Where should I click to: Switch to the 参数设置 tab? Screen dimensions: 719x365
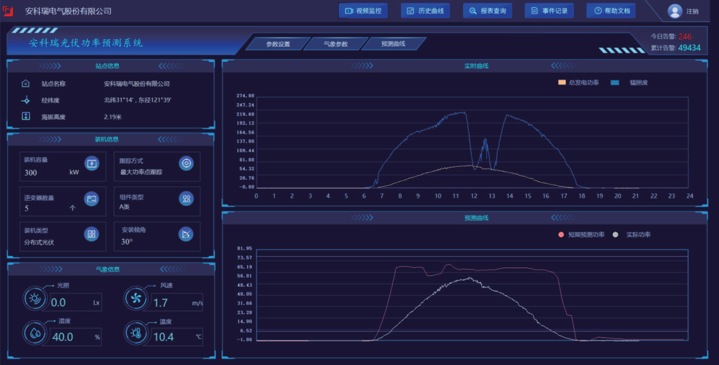278,44
